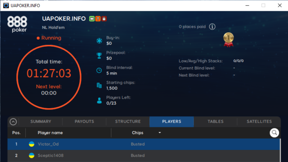Click the Players Left person icon
Screen dimensions: 288x162
99,101
